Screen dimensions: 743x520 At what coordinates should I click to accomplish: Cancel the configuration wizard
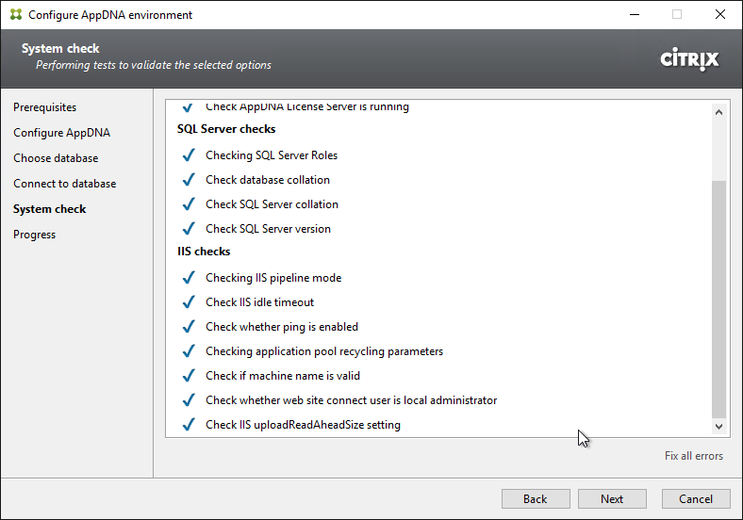(696, 498)
